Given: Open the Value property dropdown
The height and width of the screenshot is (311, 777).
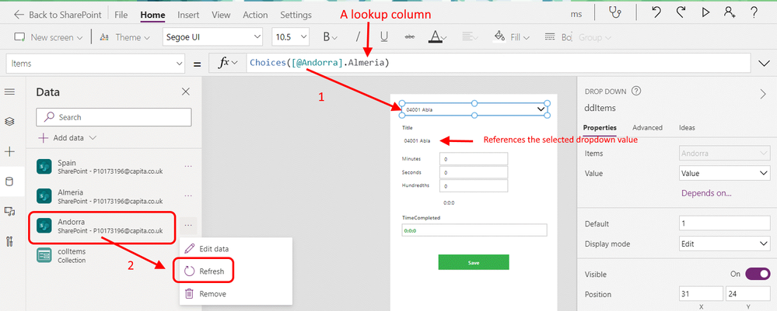Looking at the screenshot, I should (724, 174).
